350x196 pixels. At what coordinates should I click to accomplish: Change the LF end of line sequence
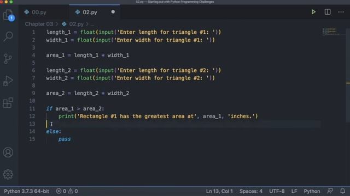coord(294,191)
